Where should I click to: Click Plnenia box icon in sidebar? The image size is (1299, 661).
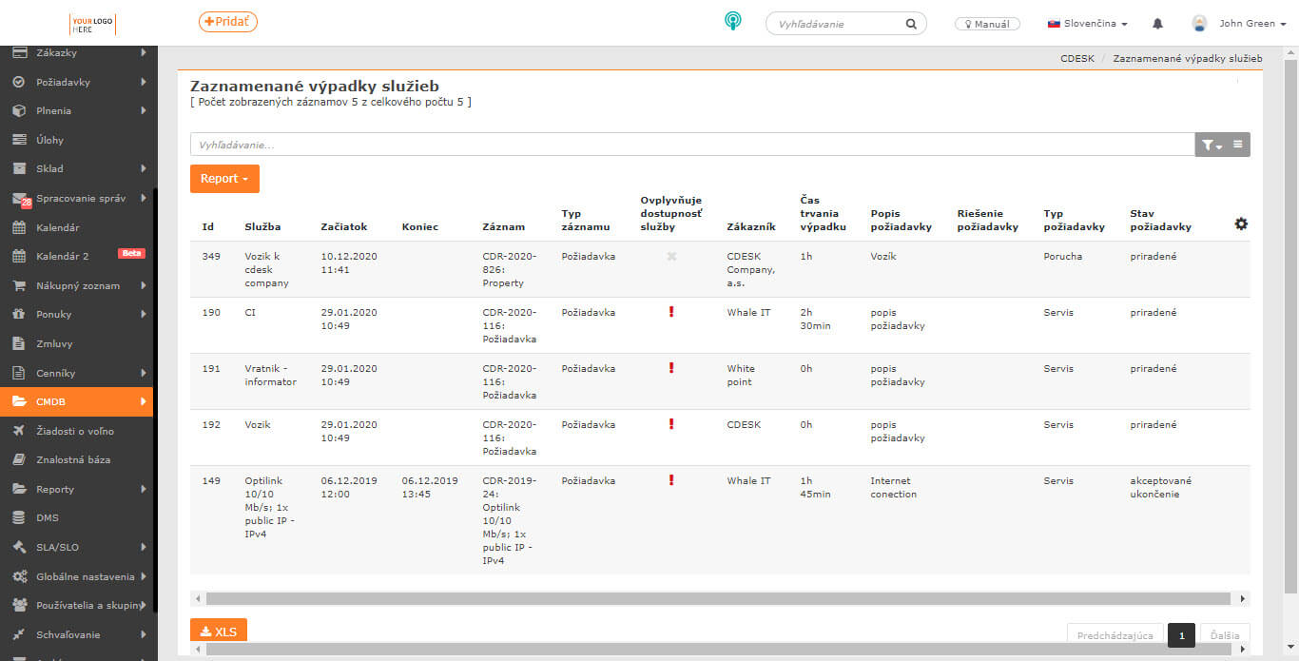[19, 110]
